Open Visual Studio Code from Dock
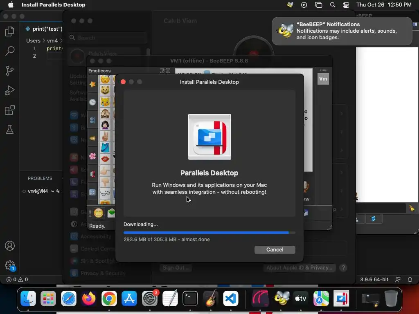Viewport: 419px width, 314px height. point(231,298)
